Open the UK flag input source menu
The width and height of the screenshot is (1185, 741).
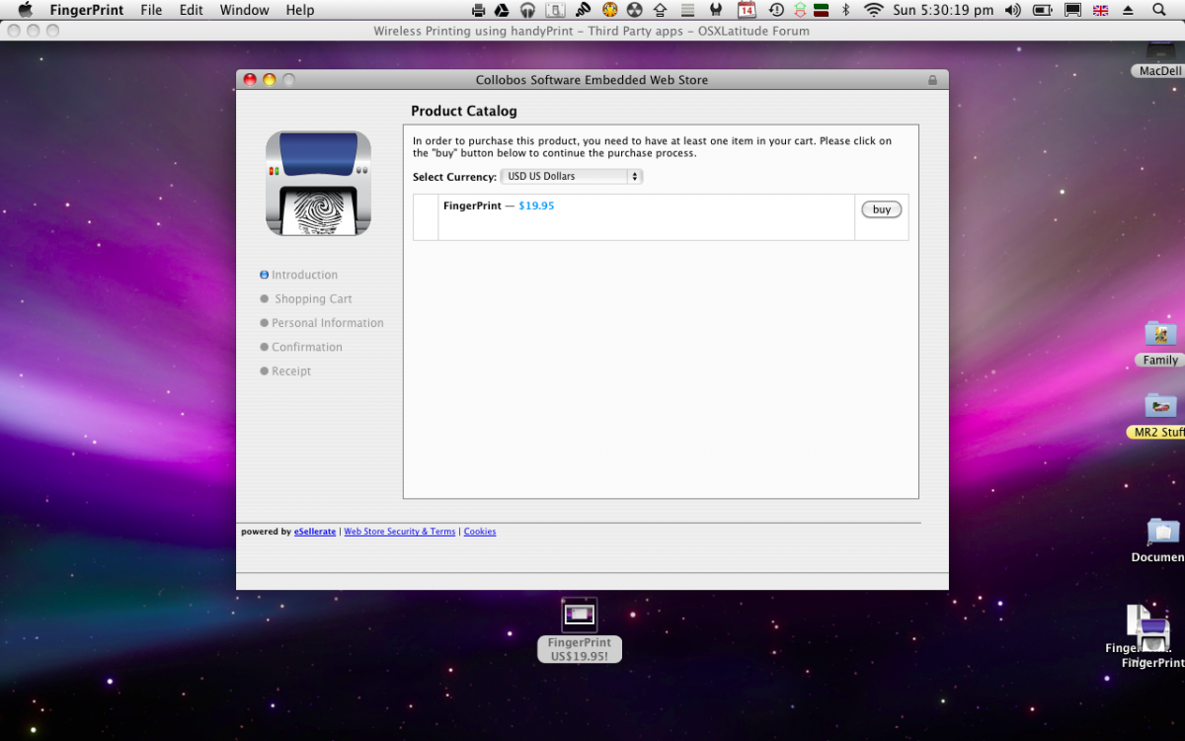pyautogui.click(x=1100, y=10)
